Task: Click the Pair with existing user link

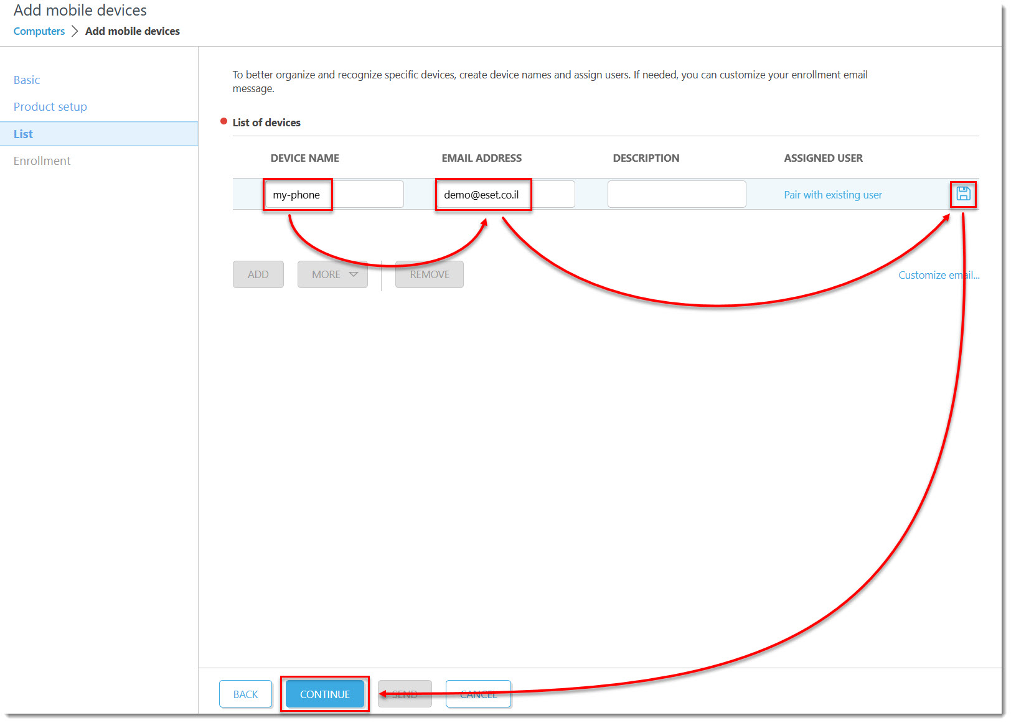Action: [833, 195]
